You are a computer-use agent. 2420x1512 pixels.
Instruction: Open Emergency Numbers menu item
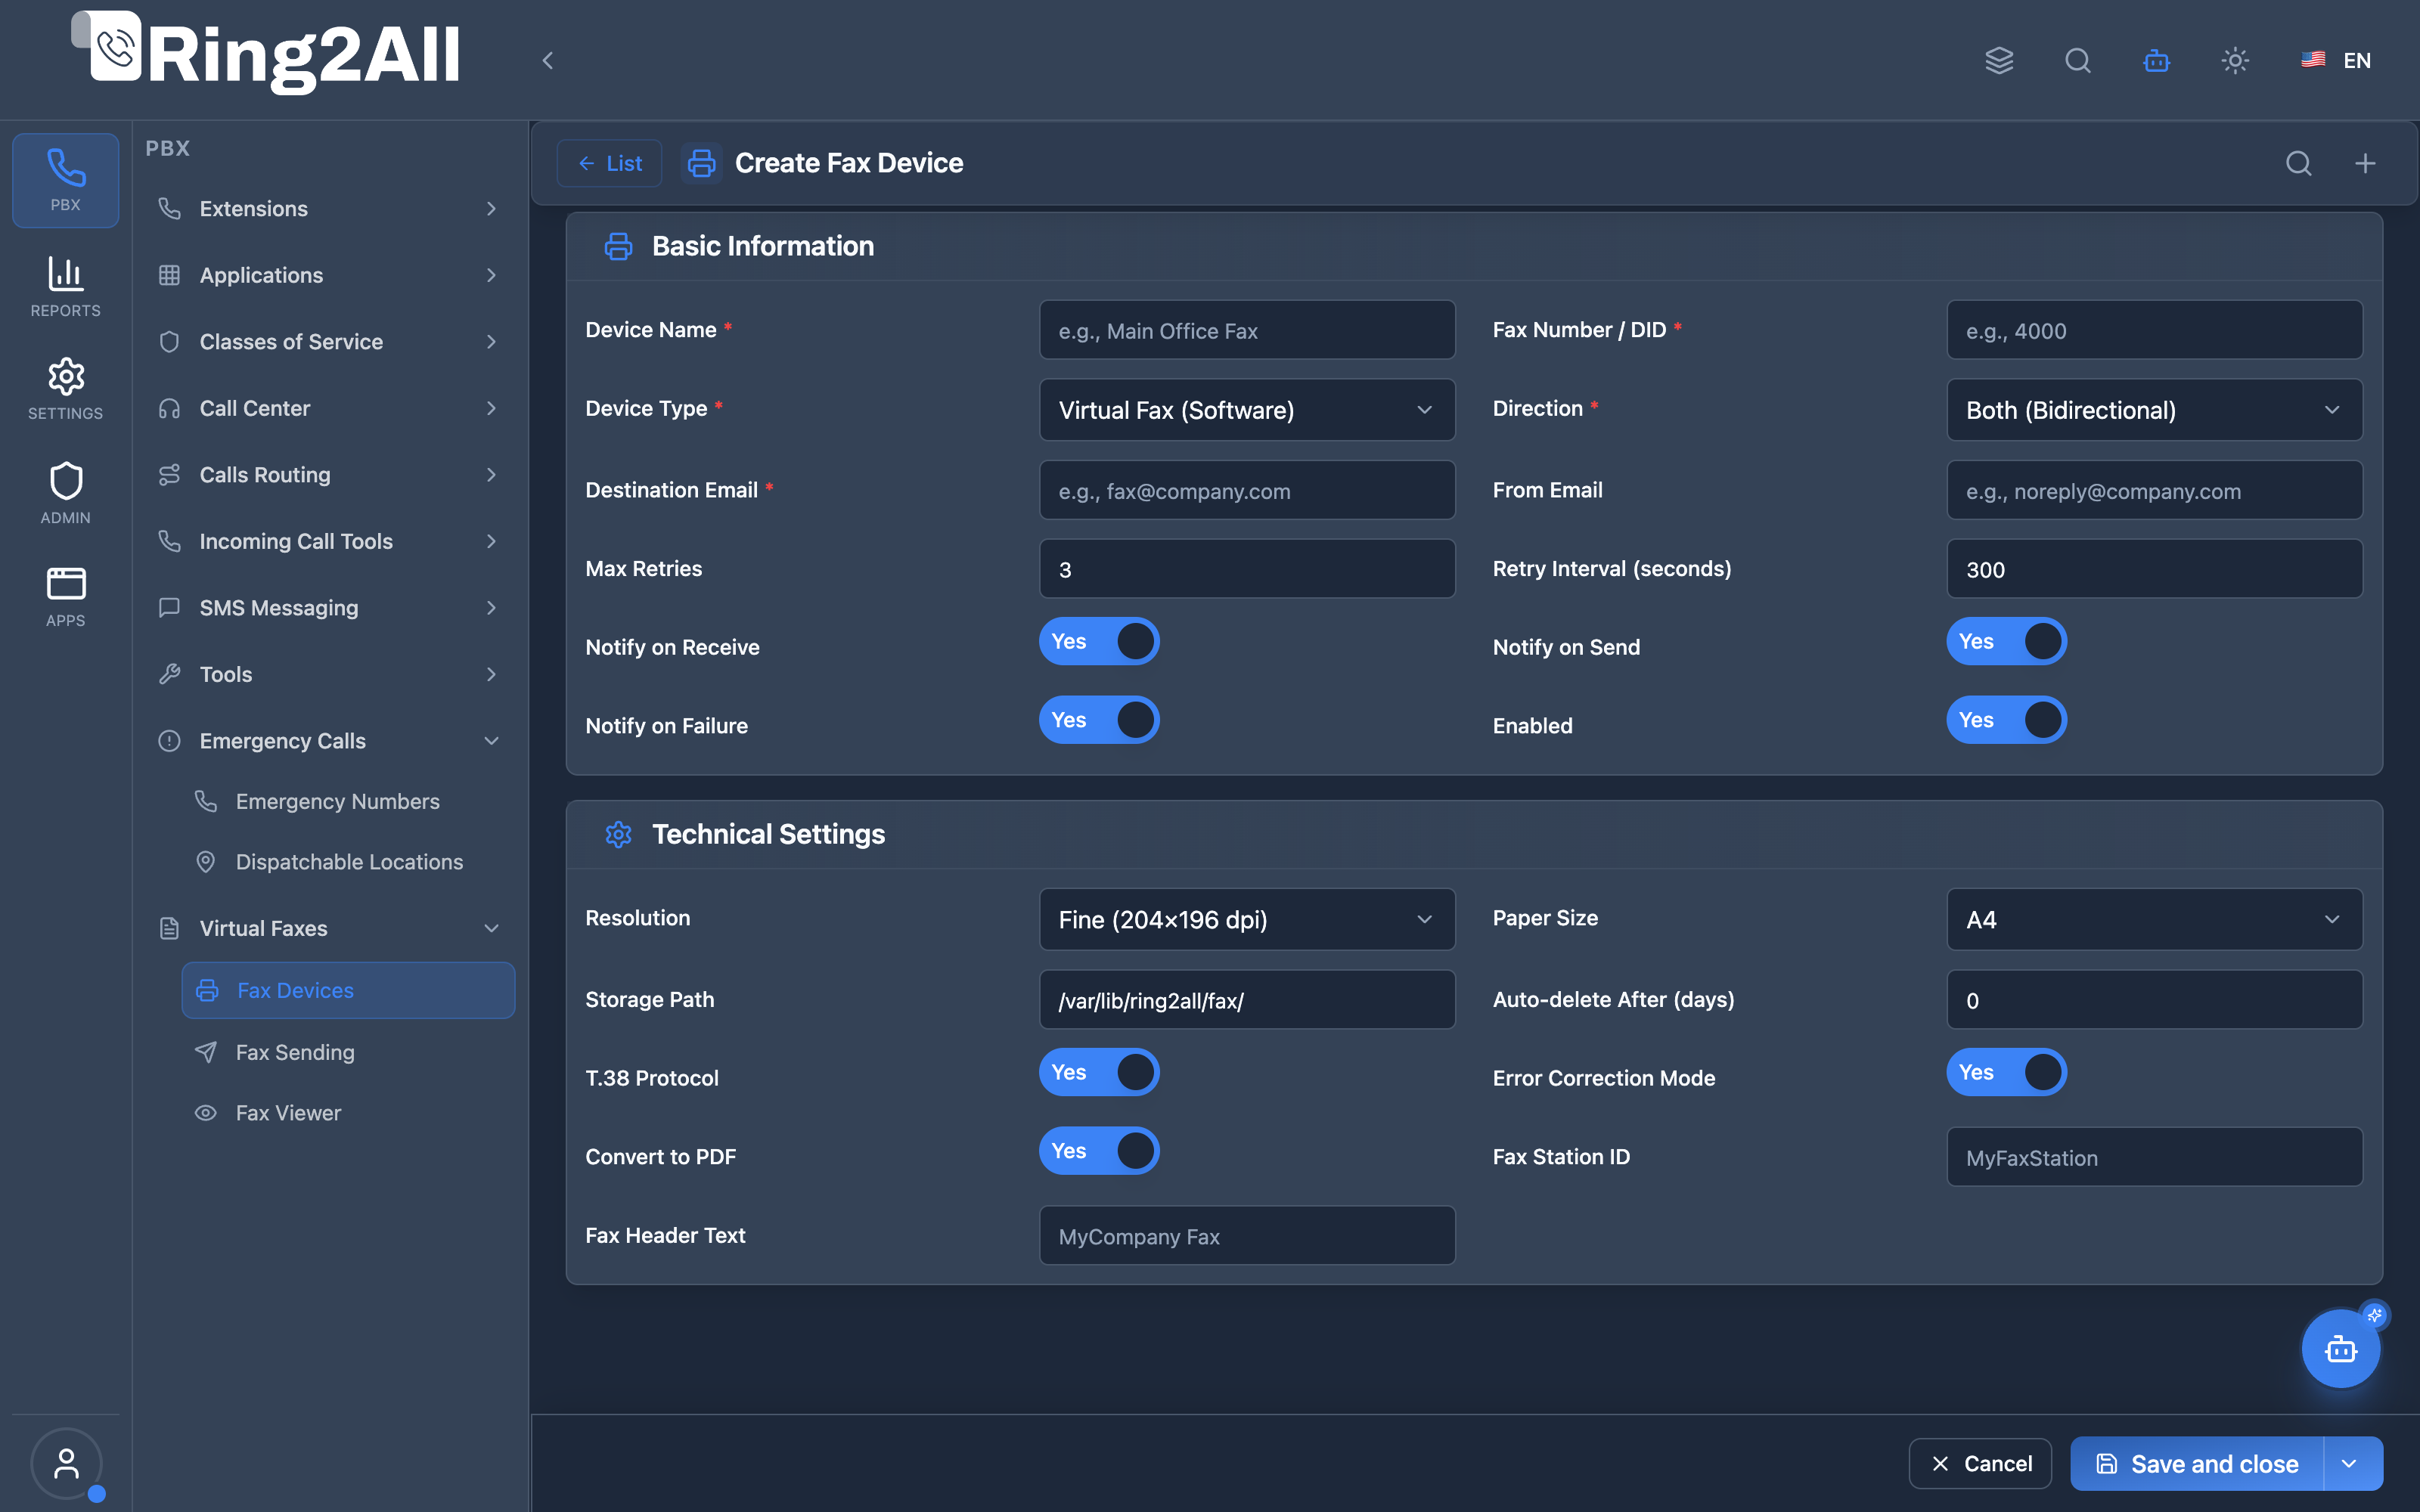pyautogui.click(x=348, y=801)
